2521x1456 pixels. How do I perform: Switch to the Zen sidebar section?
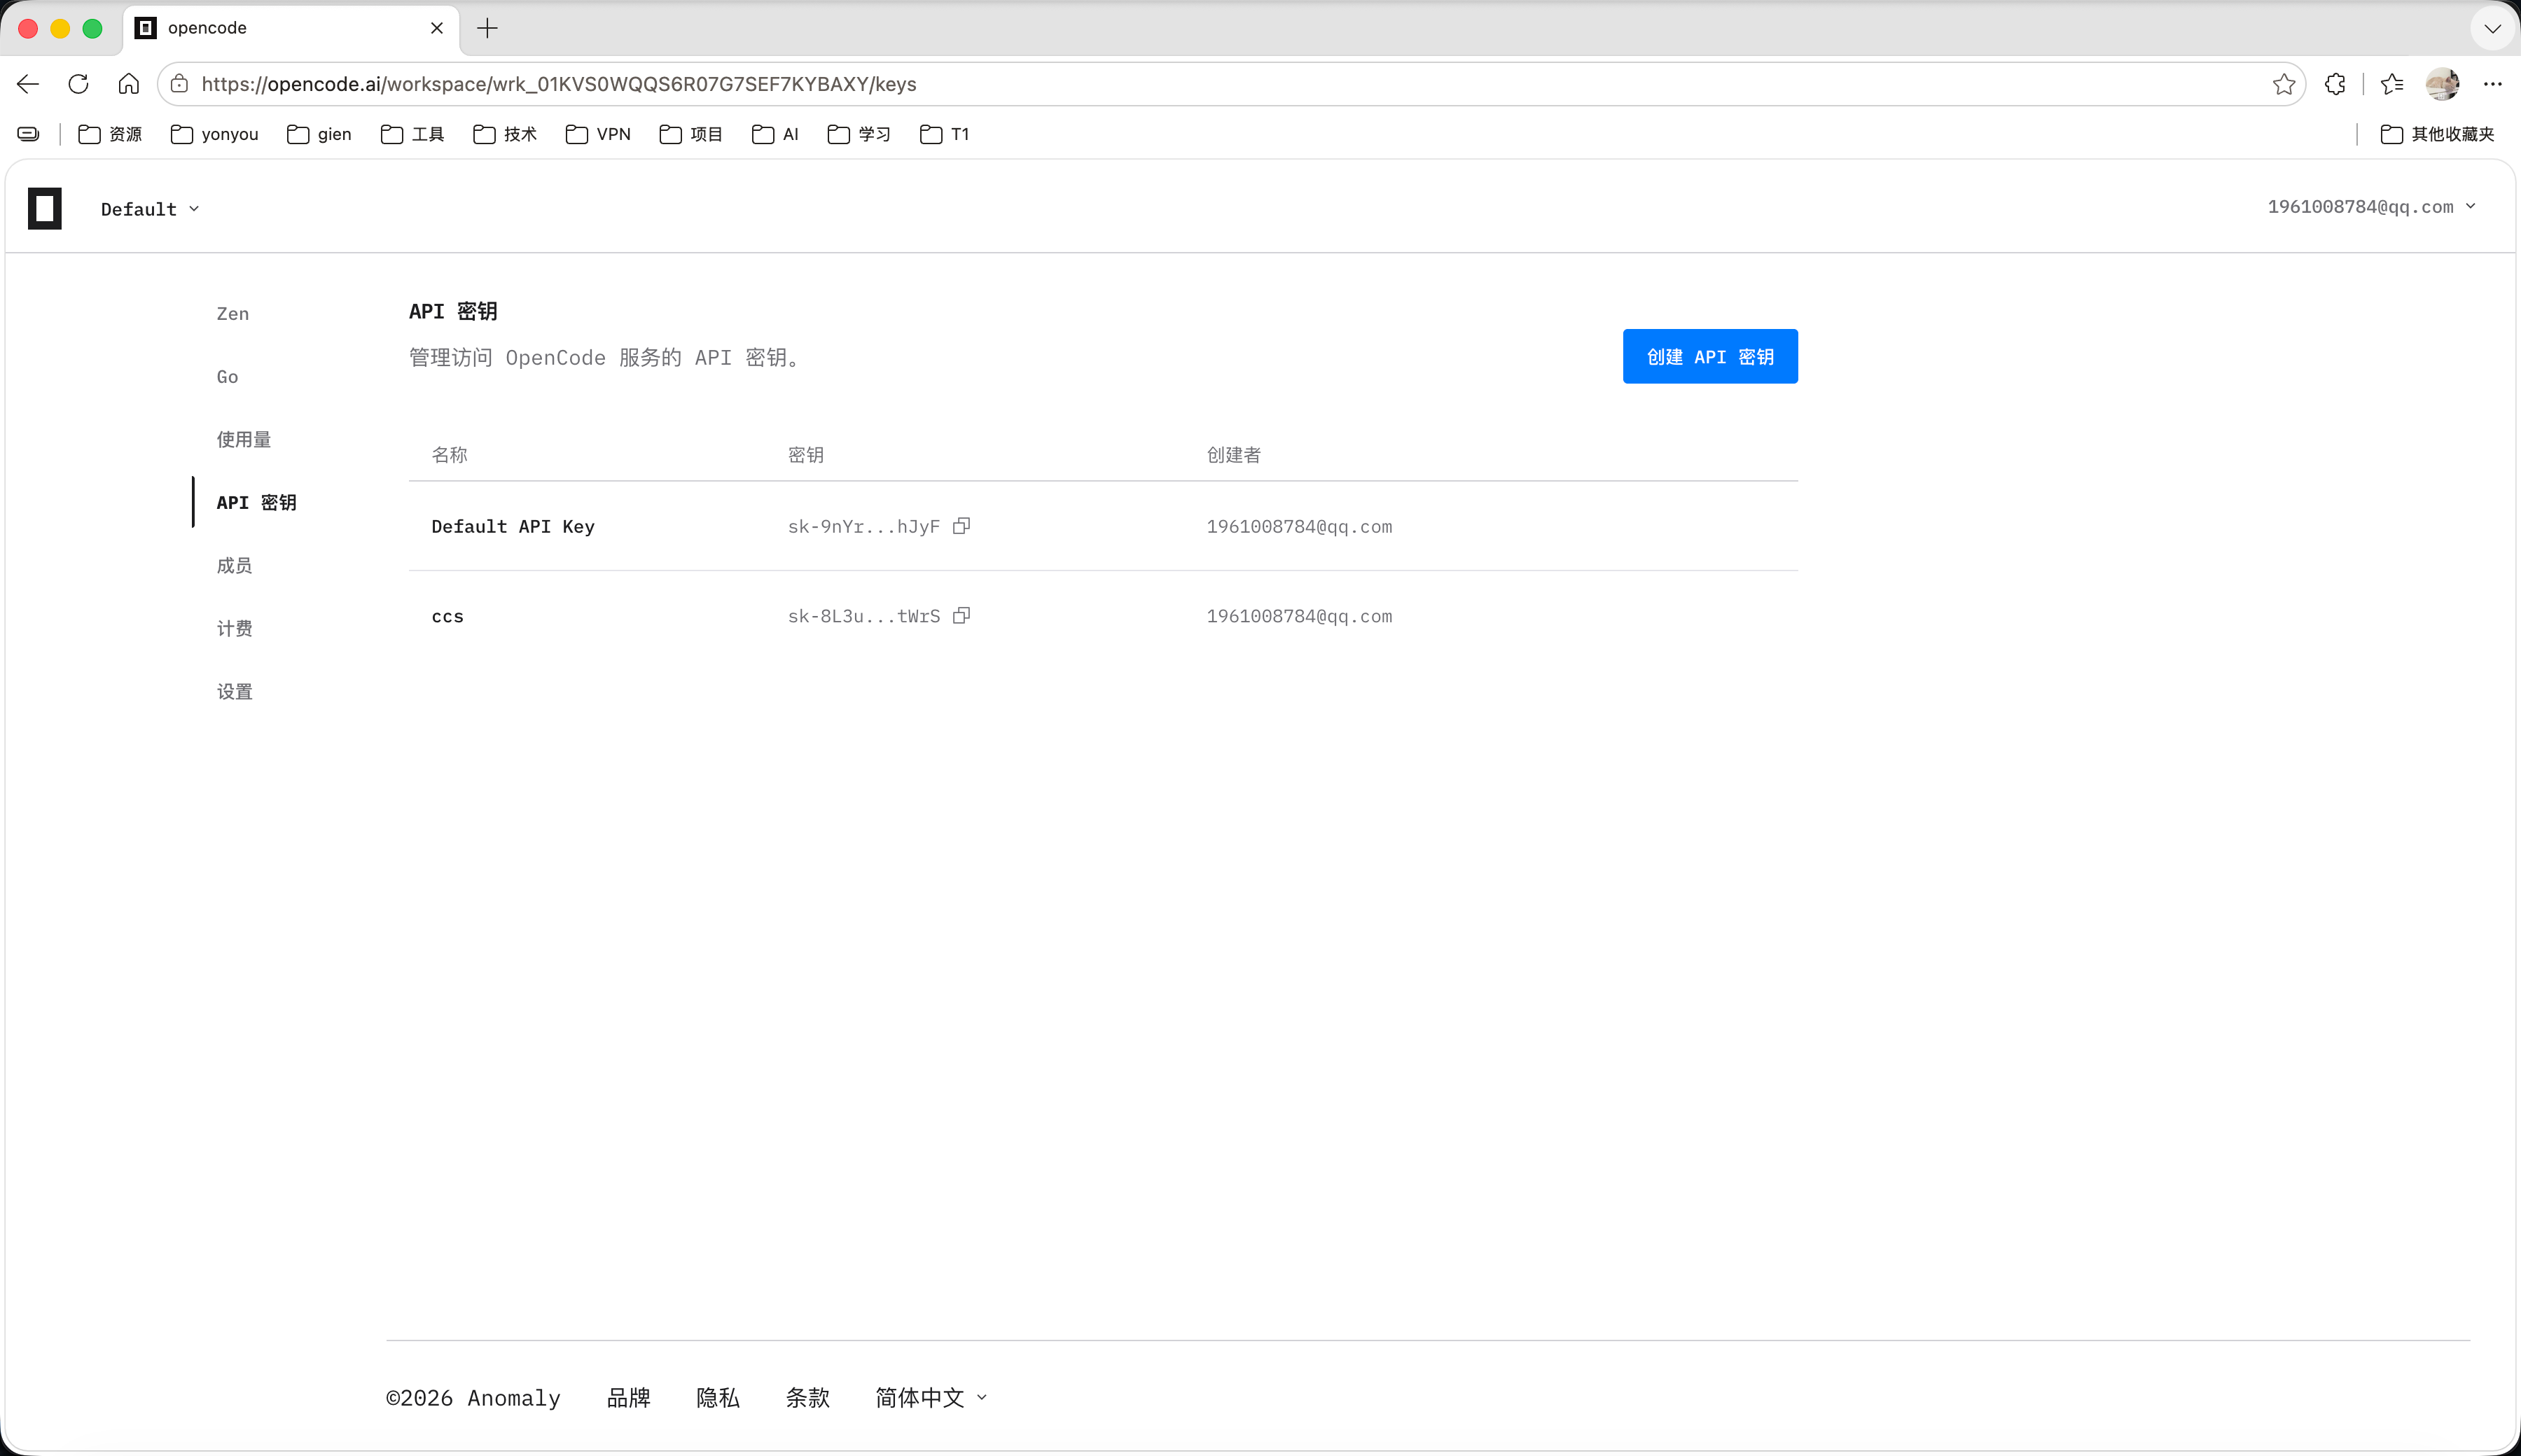point(233,313)
